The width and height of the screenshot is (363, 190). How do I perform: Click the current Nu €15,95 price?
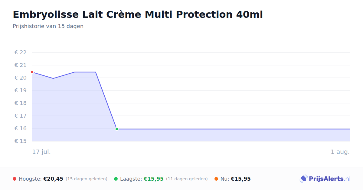241,179
